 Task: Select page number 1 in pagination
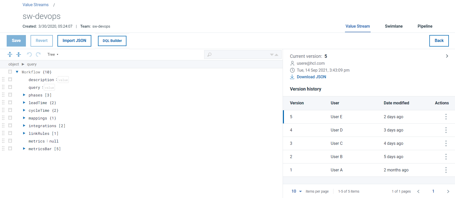coord(433,191)
